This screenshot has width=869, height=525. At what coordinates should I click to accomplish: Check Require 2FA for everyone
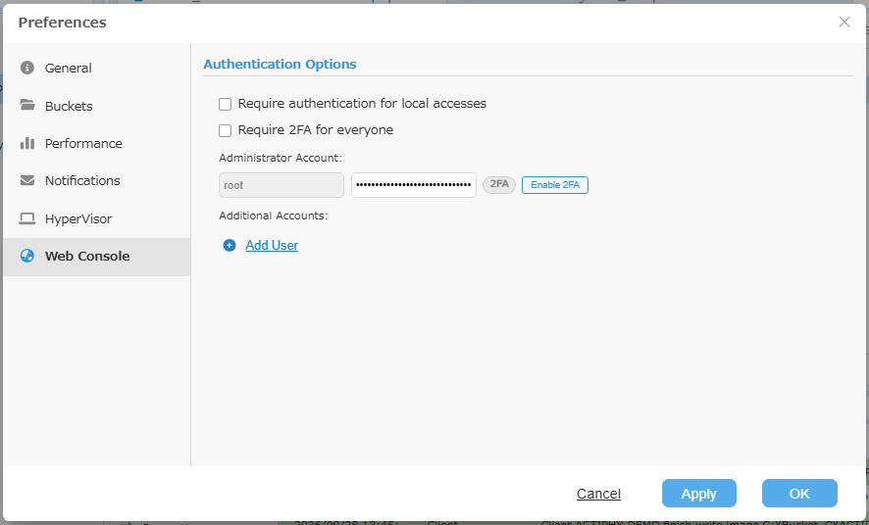click(x=225, y=130)
